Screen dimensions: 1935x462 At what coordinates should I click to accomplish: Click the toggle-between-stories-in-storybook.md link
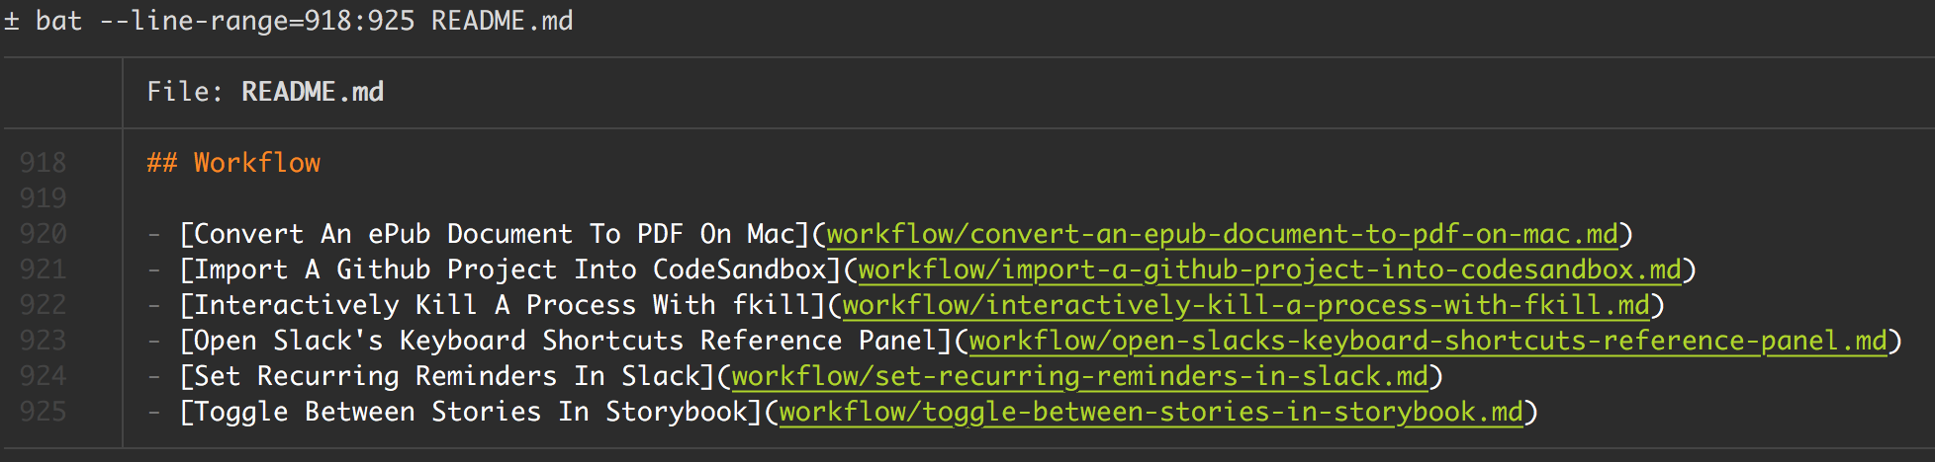[1151, 412]
